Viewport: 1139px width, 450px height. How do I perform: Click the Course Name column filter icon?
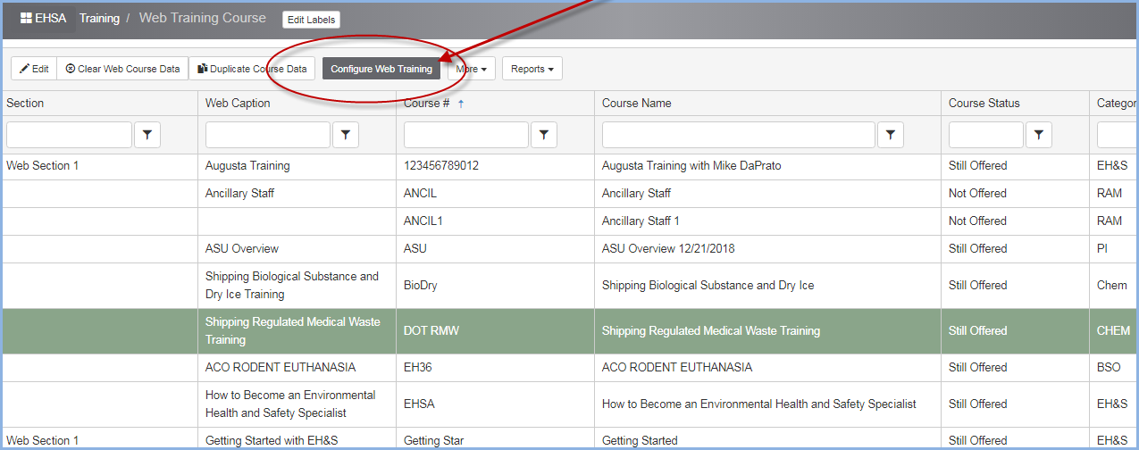click(x=890, y=135)
